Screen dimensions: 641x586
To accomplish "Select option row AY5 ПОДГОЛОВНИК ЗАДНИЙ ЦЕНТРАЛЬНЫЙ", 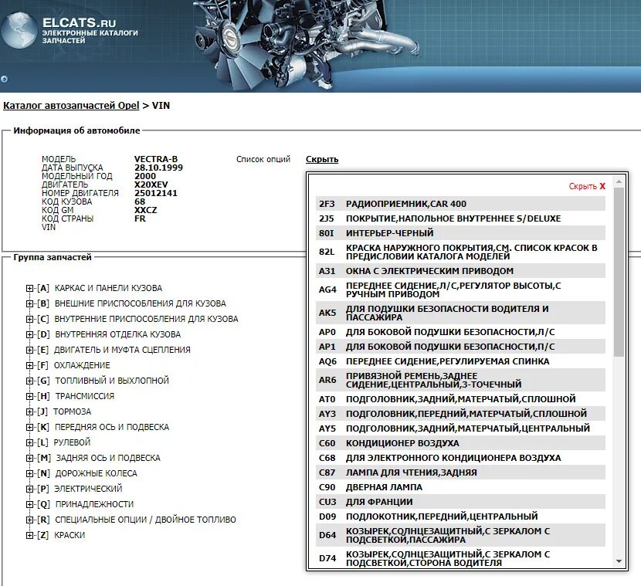I will (461, 428).
